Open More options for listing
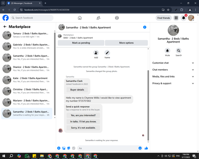The width and height of the screenshot is (199, 159). [126, 43]
